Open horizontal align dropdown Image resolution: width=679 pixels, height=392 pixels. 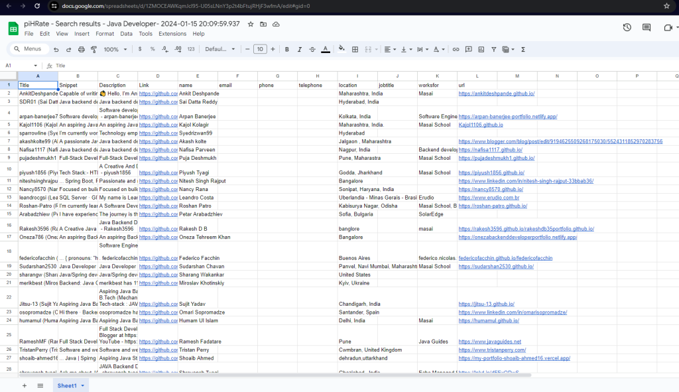click(x=390, y=49)
